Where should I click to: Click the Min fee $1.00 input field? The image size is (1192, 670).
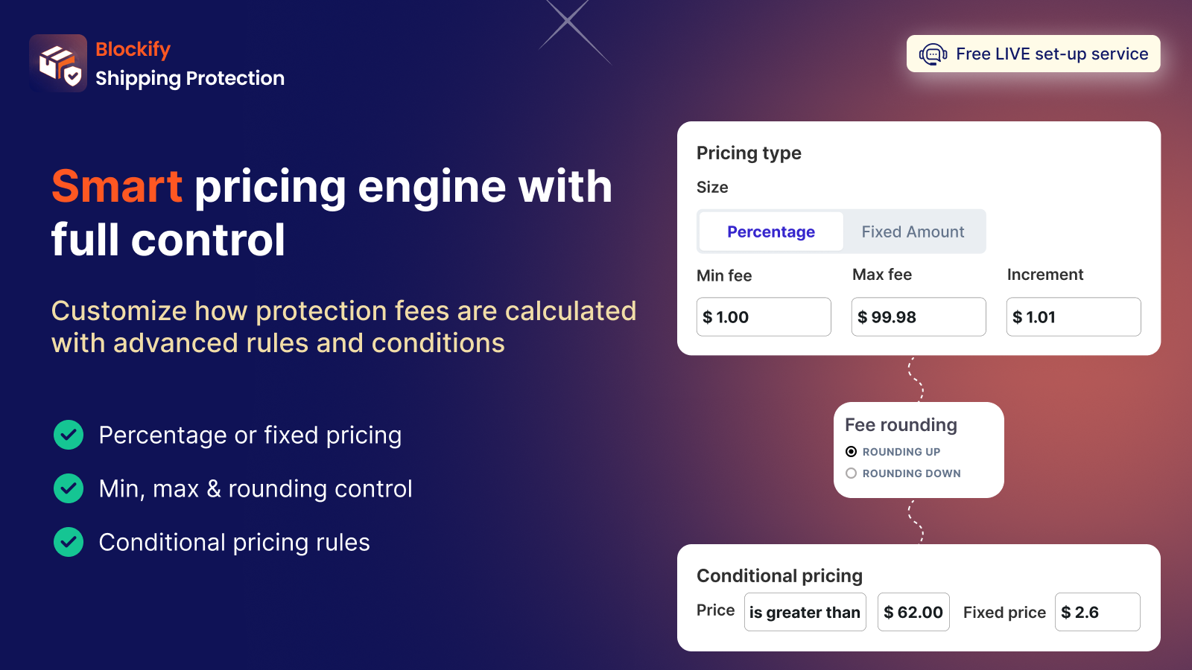(x=763, y=316)
